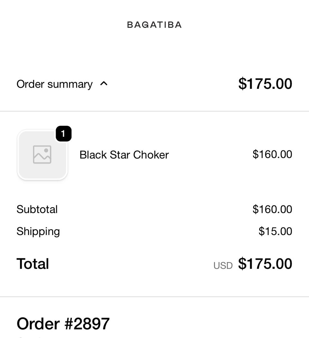The image size is (309, 338).
Task: Click the divider above Order #2897
Action: (154, 296)
